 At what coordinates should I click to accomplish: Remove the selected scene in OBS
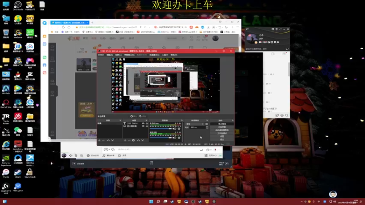click(x=103, y=140)
